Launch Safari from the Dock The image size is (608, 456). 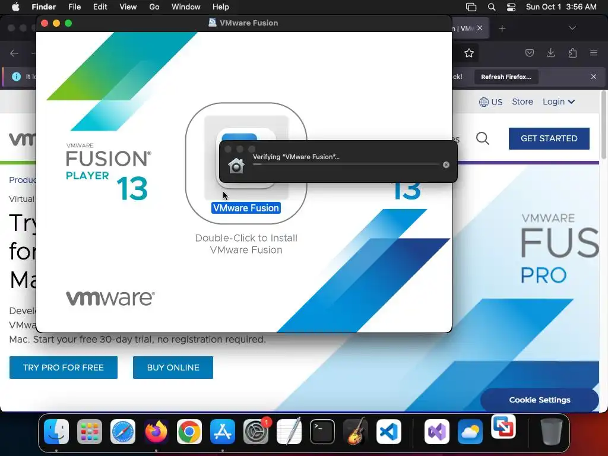click(123, 432)
